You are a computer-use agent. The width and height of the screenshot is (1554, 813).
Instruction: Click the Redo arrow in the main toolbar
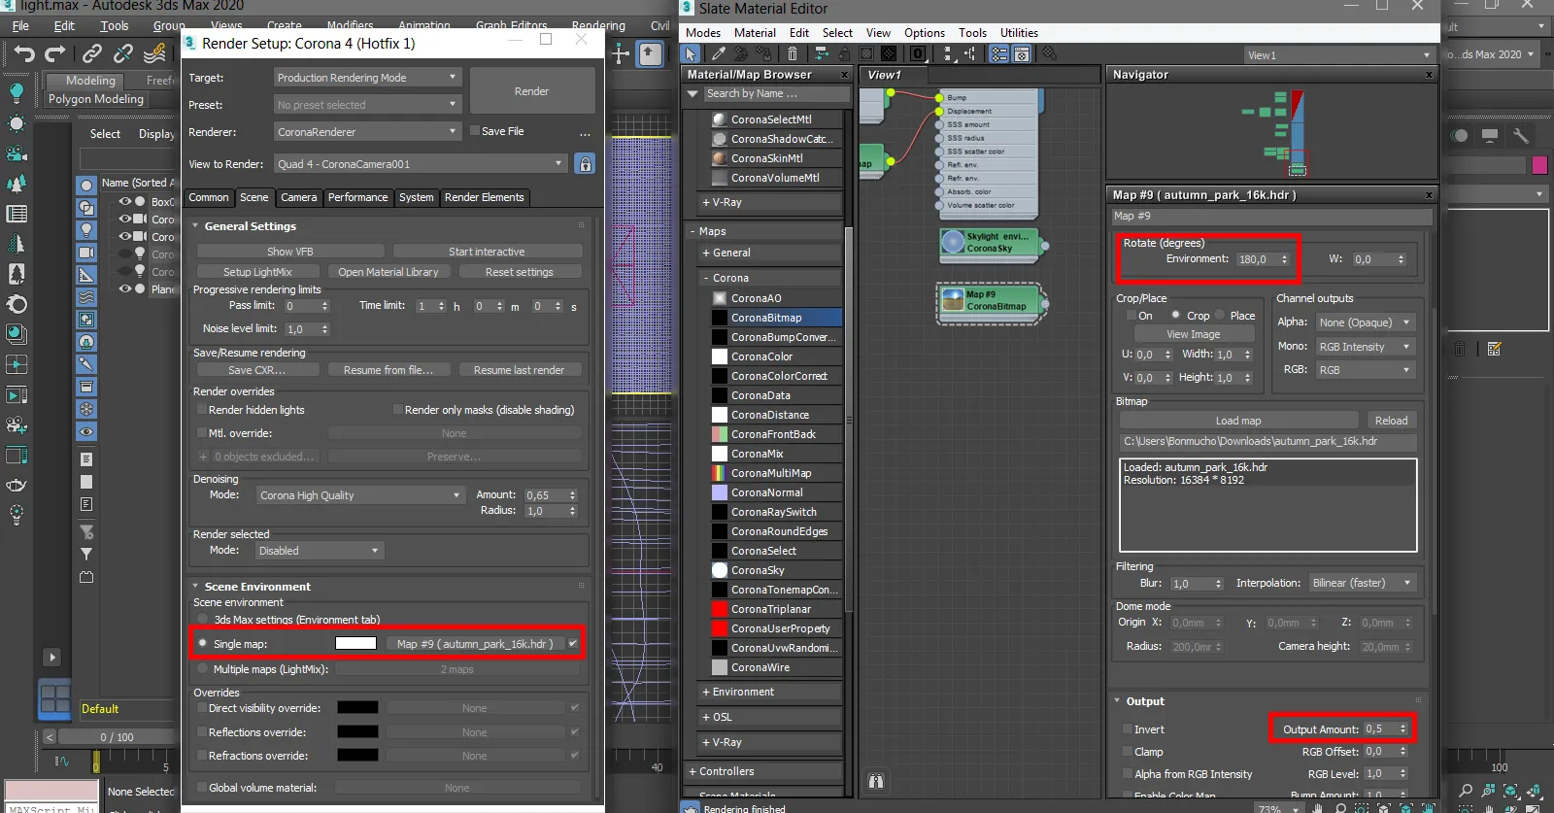tap(55, 53)
